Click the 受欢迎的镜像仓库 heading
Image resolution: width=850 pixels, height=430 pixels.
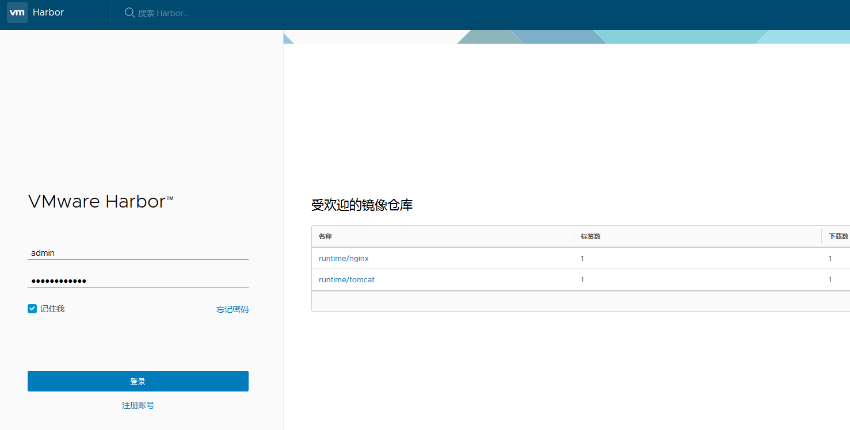(x=362, y=205)
